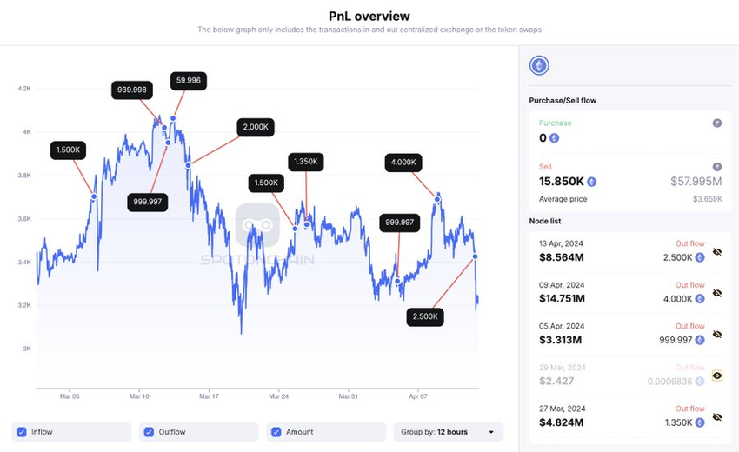The image size is (739, 452).
Task: Uncheck the Outflow checkbox
Action: coord(149,432)
